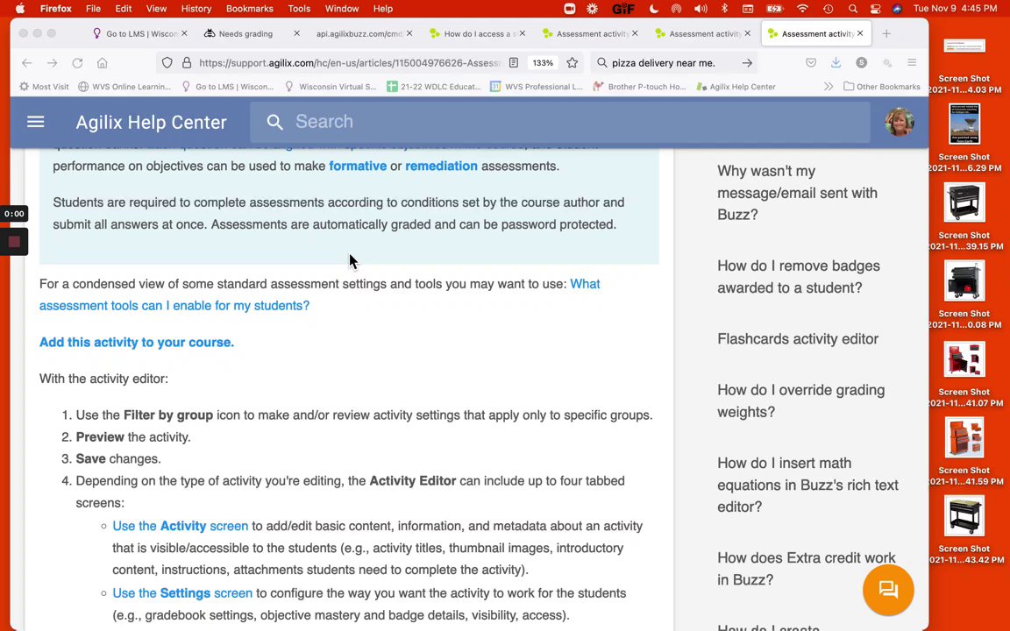Click the Bluetooth icon in the menu bar
Image resolution: width=1010 pixels, height=631 pixels.
point(724,9)
